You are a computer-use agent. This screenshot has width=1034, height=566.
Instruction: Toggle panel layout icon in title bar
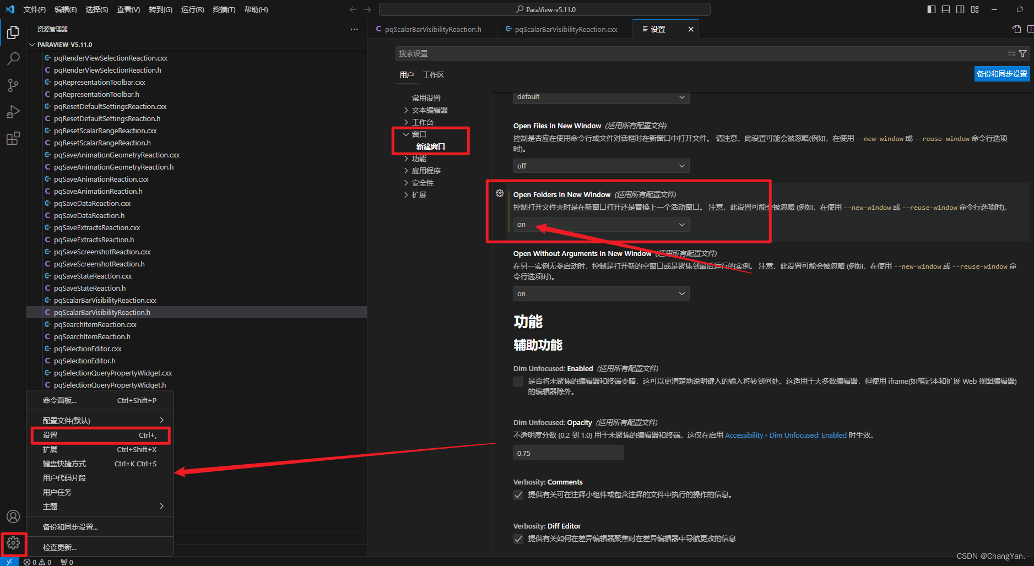pyautogui.click(x=946, y=9)
